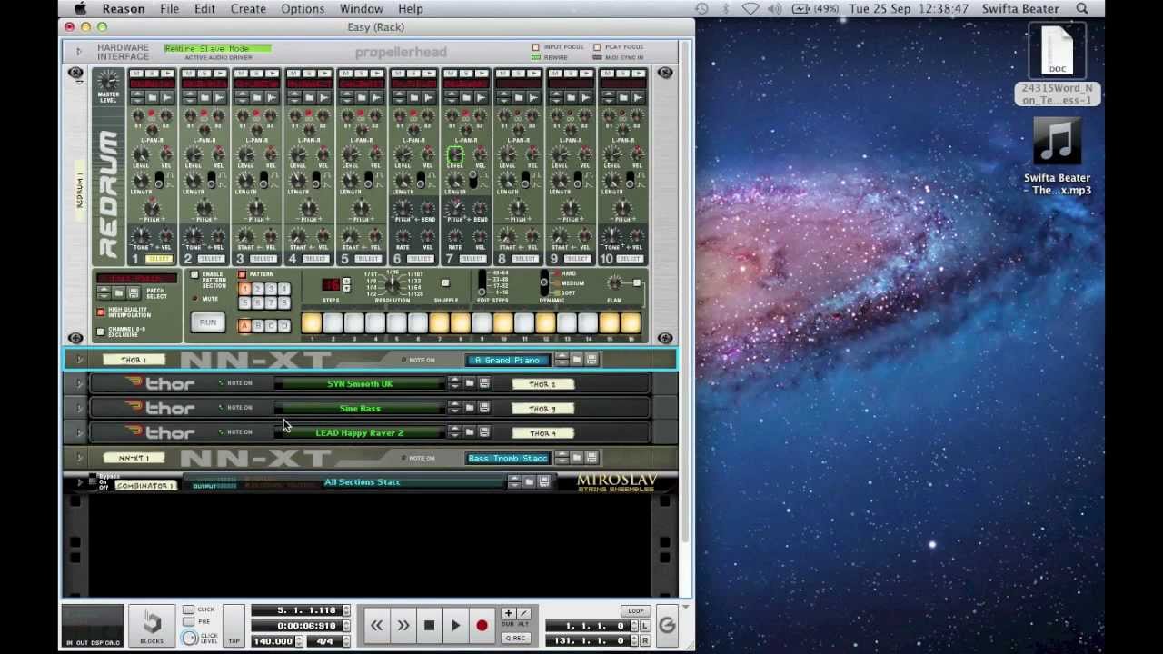Image resolution: width=1163 pixels, height=654 pixels.
Task: Save patch for Sine Bass Thor
Action: [484, 408]
